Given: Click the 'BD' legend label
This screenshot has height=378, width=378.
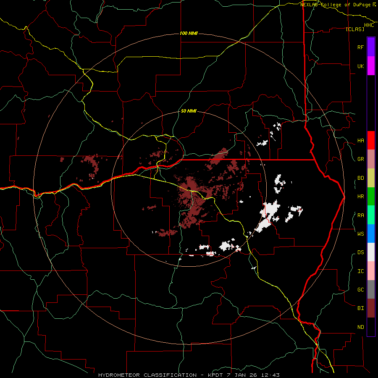Looking at the screenshot, I should click(x=360, y=178).
